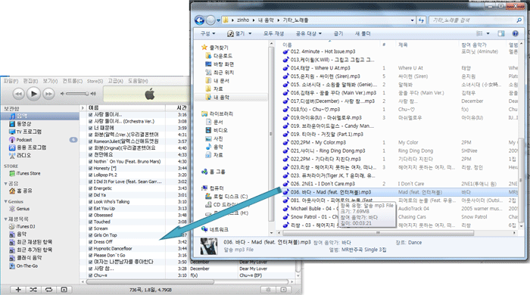Refresh the Explorer address bar
Screen dimensions: 530x295
[421, 20]
